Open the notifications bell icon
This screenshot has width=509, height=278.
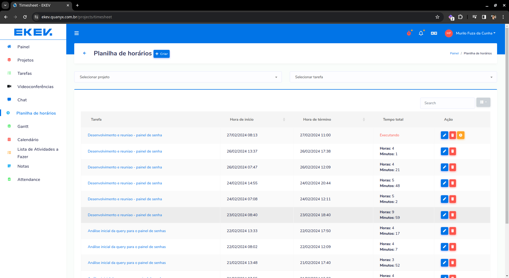(421, 33)
